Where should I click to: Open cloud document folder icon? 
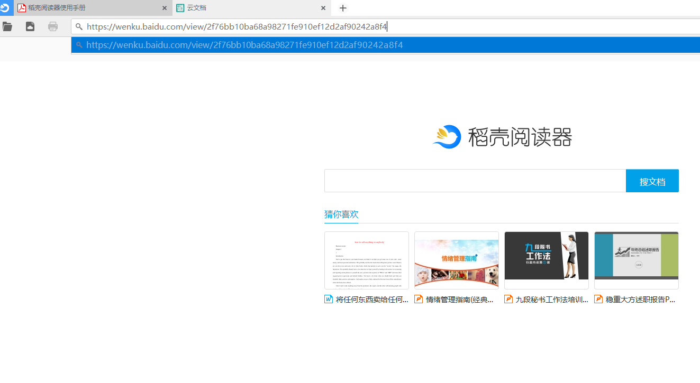30,26
